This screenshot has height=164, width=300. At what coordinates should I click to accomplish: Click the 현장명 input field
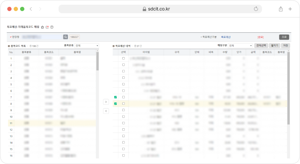[x=42, y=37]
